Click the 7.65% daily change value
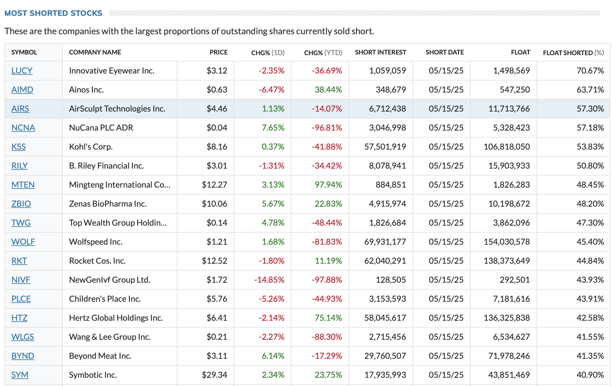Screen dimensions: 612x386 pos(273,128)
